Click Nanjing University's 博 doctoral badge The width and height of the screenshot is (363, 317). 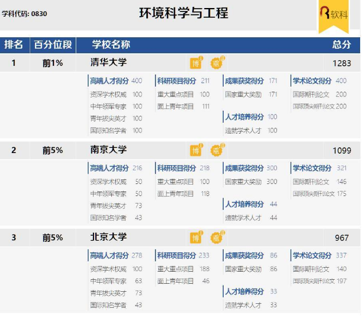coord(196,150)
